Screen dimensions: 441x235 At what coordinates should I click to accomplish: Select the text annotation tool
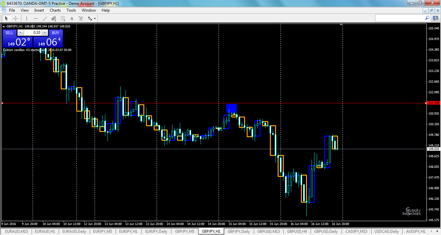72,18
